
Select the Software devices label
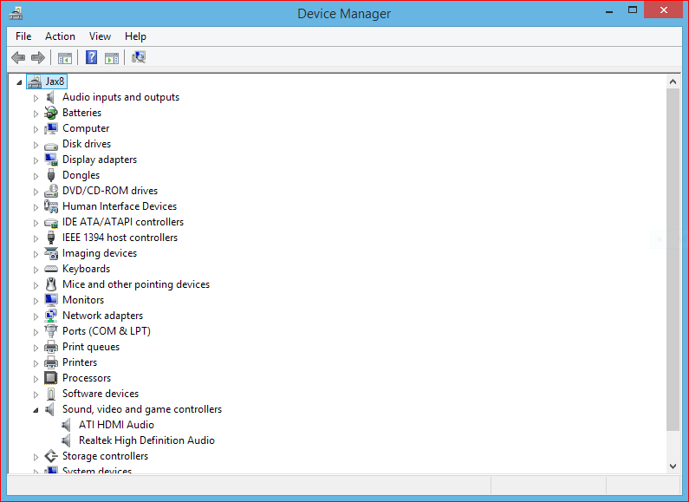pyautogui.click(x=101, y=394)
